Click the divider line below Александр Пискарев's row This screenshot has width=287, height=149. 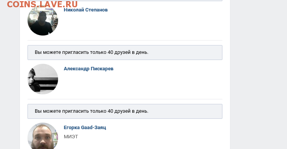[125, 99]
